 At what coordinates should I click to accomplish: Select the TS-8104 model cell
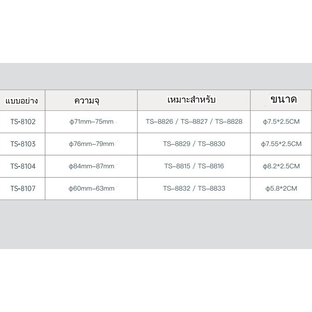click(23, 166)
